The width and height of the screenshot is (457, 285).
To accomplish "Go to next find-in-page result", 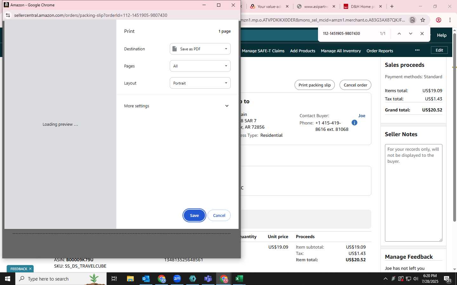I will coord(411,34).
